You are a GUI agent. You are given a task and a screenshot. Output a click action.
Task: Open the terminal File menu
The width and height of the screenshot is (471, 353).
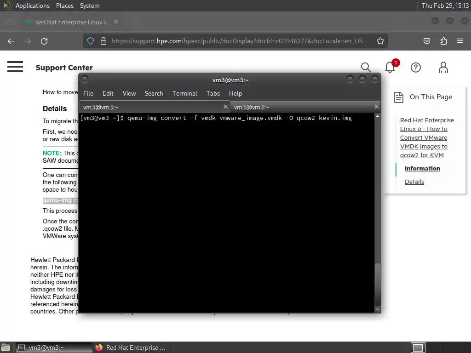pyautogui.click(x=88, y=93)
